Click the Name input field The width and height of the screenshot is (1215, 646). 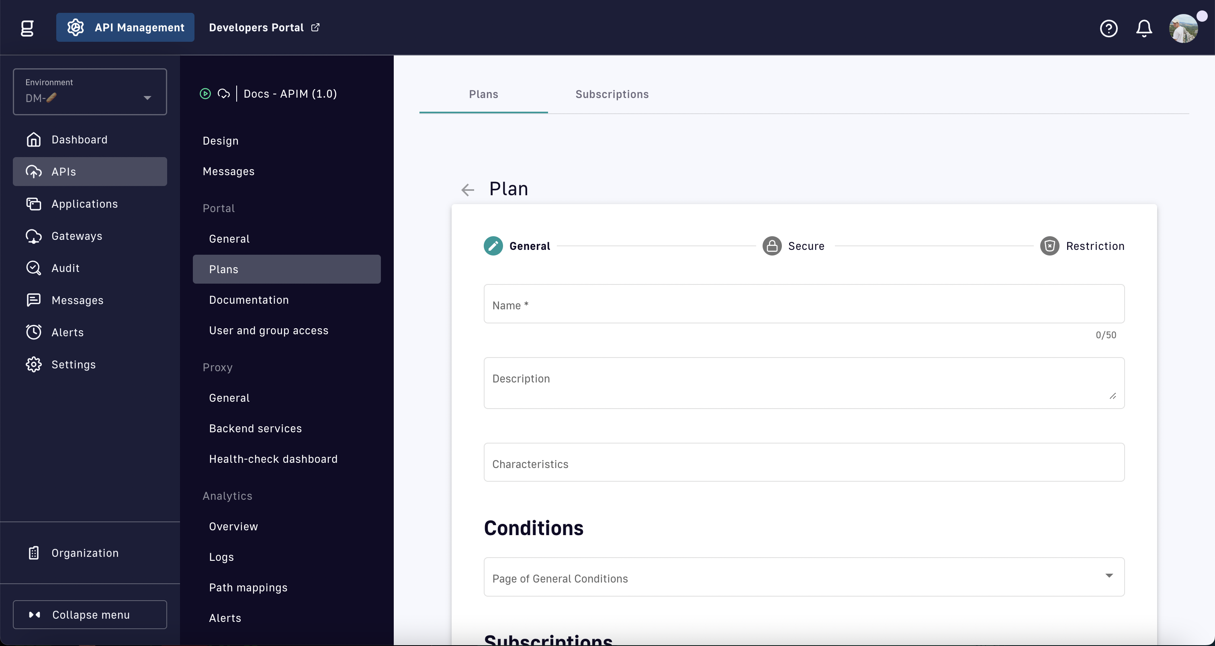804,304
